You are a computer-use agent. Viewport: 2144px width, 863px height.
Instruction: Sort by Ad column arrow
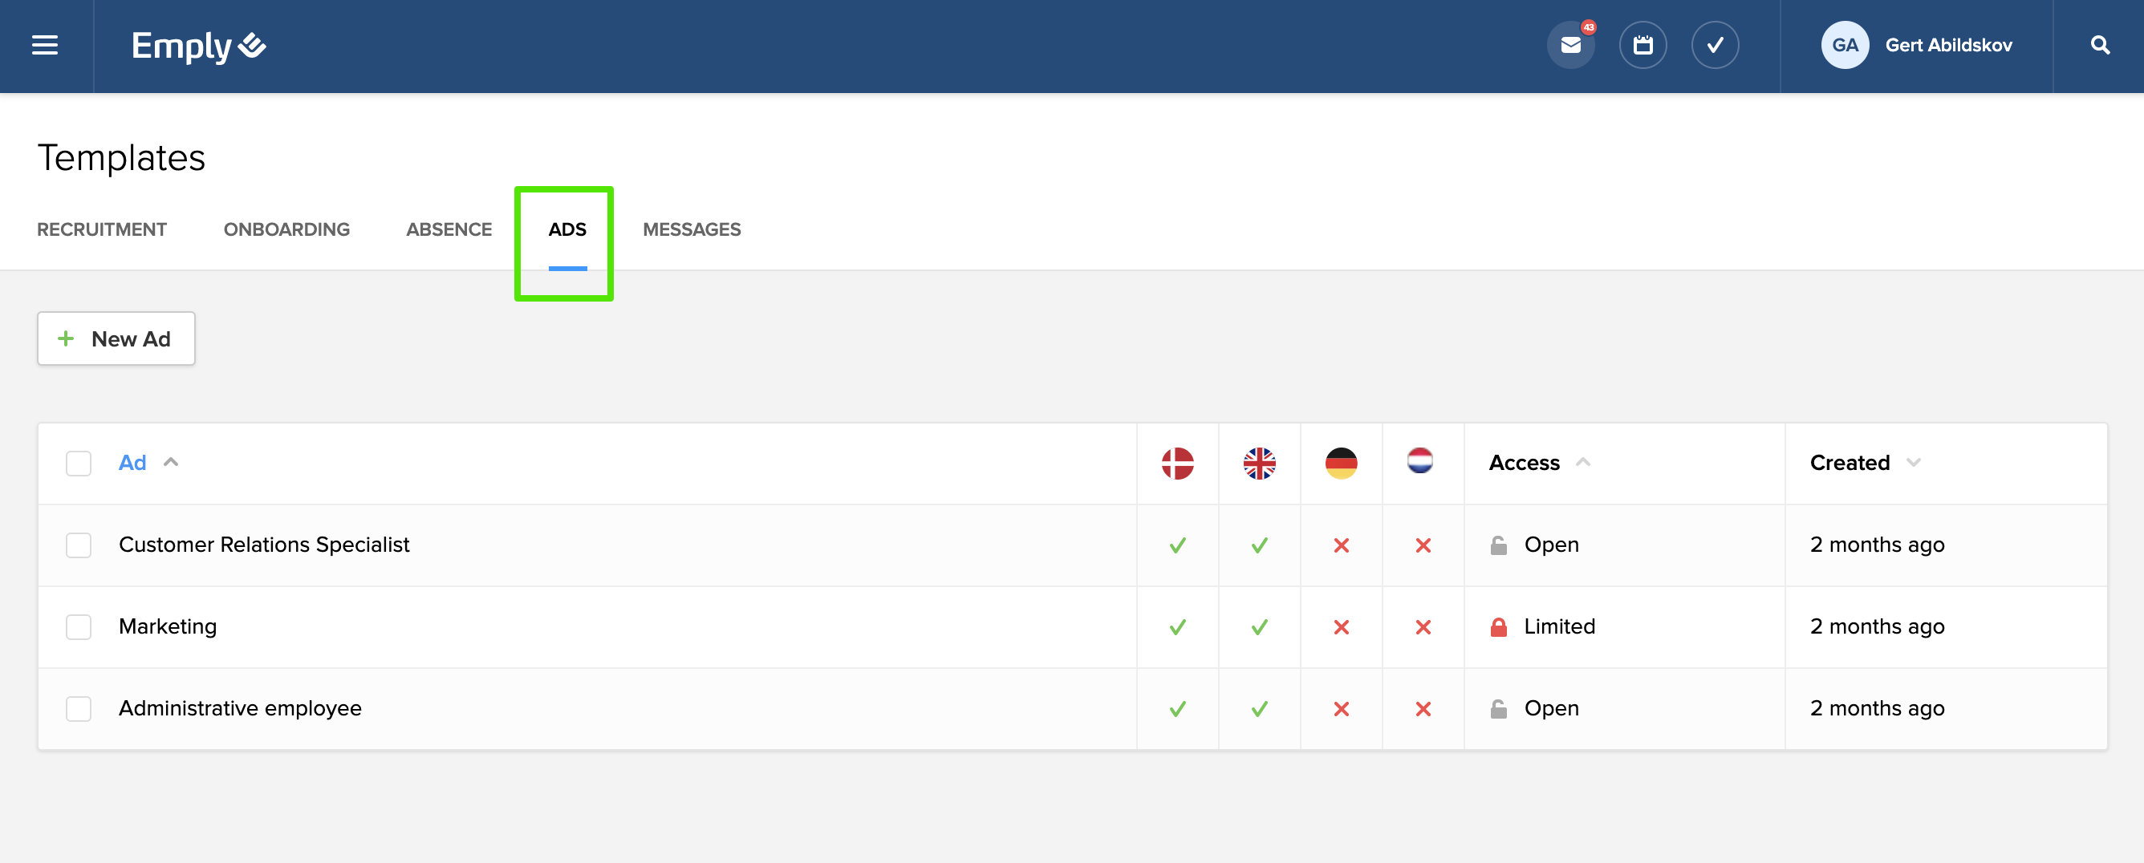(x=171, y=462)
